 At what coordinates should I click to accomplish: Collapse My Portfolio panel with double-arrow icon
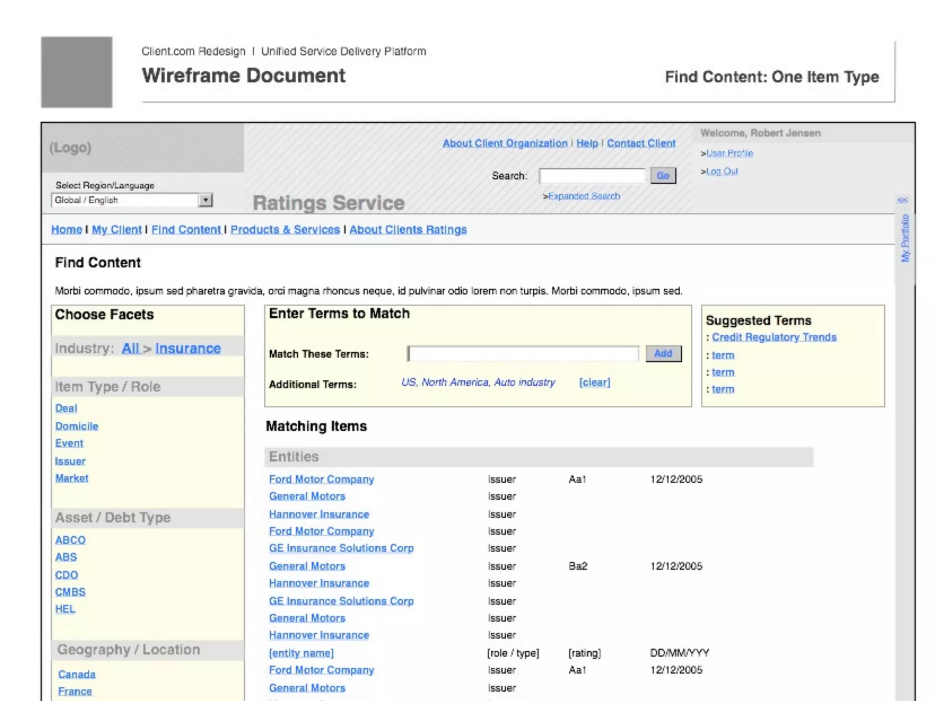point(903,200)
